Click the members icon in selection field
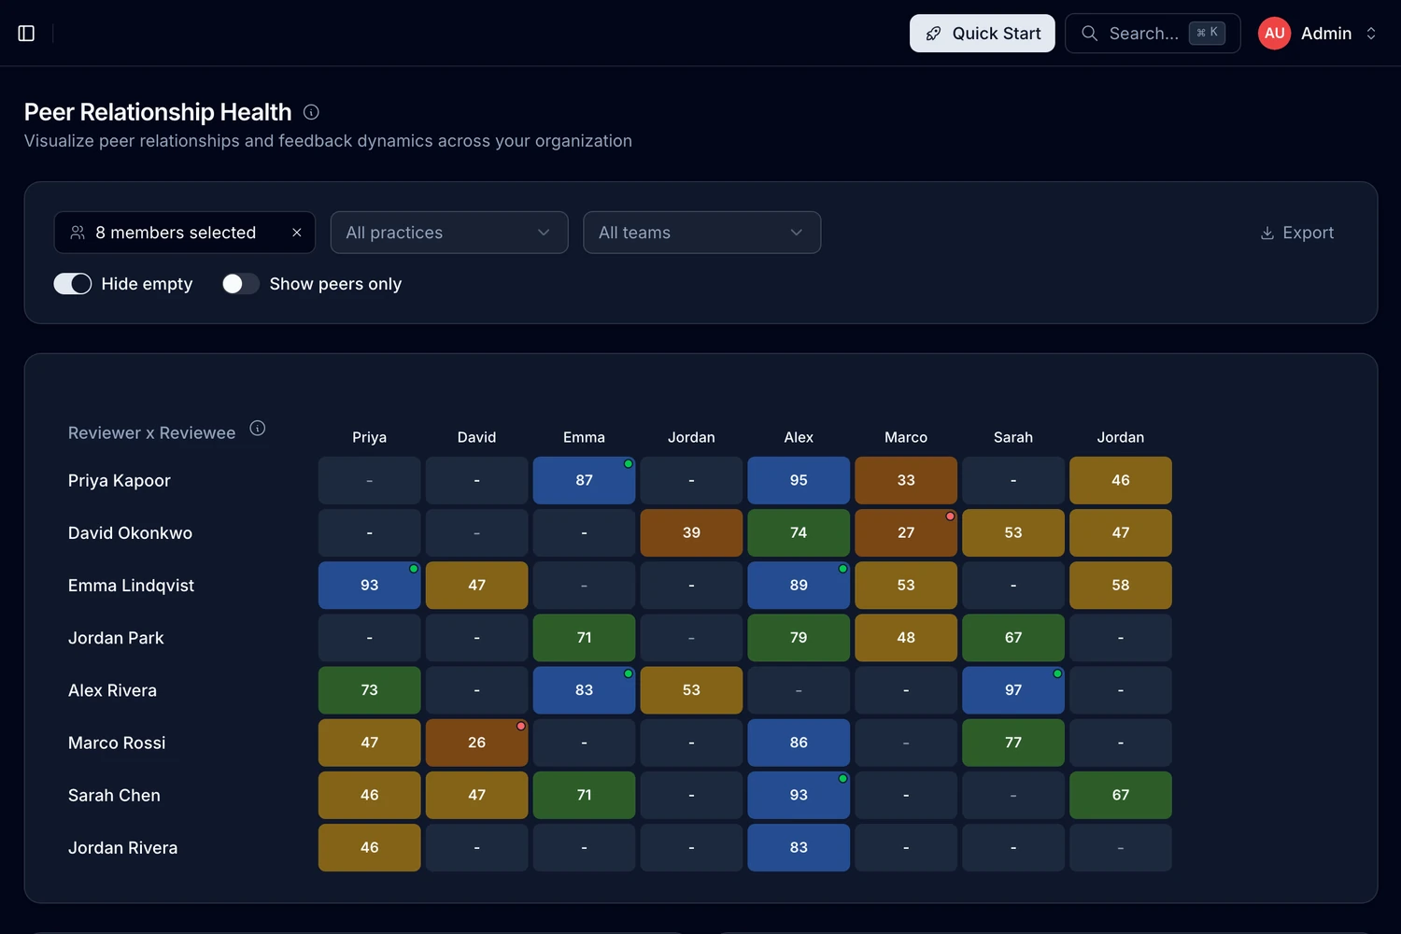The height and width of the screenshot is (934, 1401). [78, 233]
